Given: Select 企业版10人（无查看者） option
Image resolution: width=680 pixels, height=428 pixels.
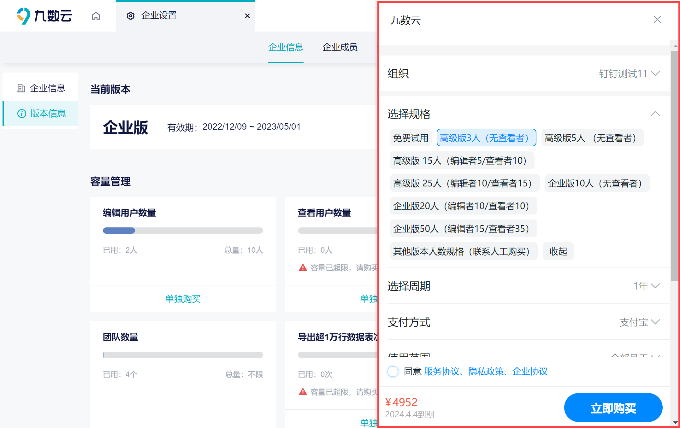Looking at the screenshot, I should click(597, 183).
